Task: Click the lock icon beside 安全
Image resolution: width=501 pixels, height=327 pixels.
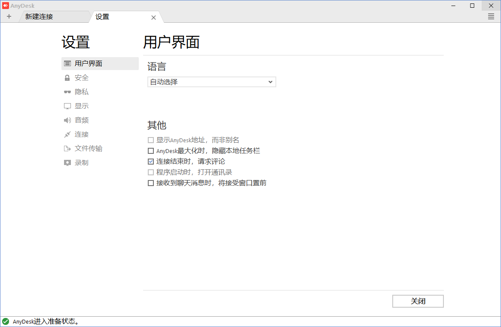Action: pyautogui.click(x=67, y=78)
